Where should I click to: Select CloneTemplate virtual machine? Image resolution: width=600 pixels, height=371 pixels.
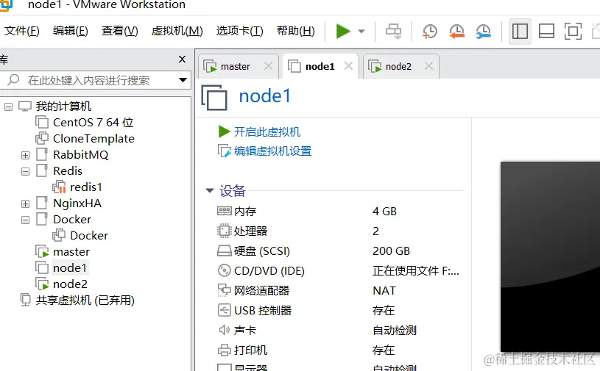point(93,139)
